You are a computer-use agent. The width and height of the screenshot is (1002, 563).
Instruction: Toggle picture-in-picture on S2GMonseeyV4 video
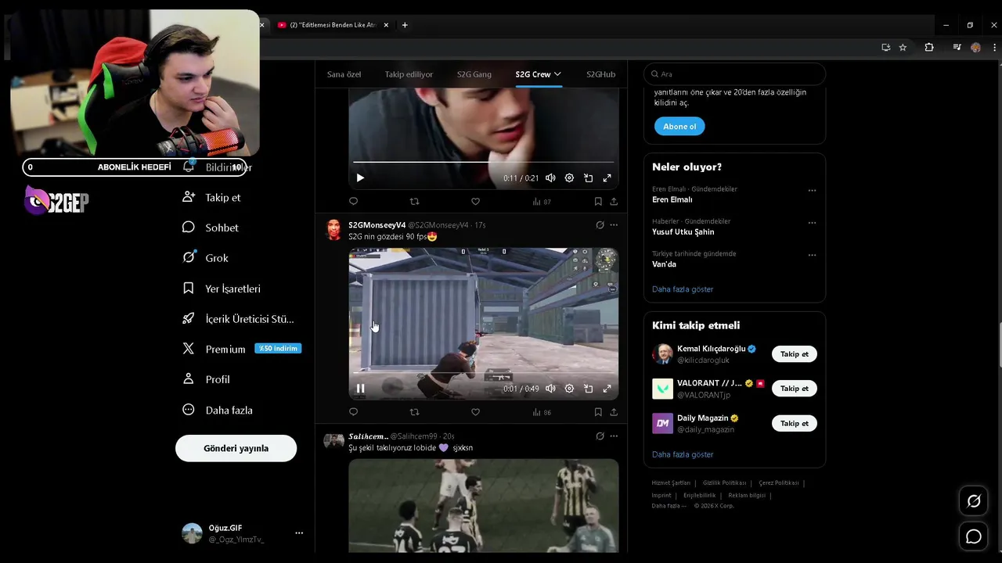(588, 389)
